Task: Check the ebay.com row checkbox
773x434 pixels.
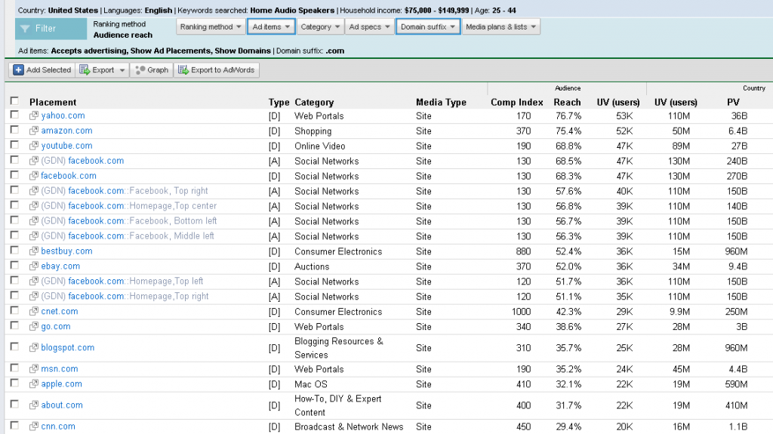Action: 14,265
